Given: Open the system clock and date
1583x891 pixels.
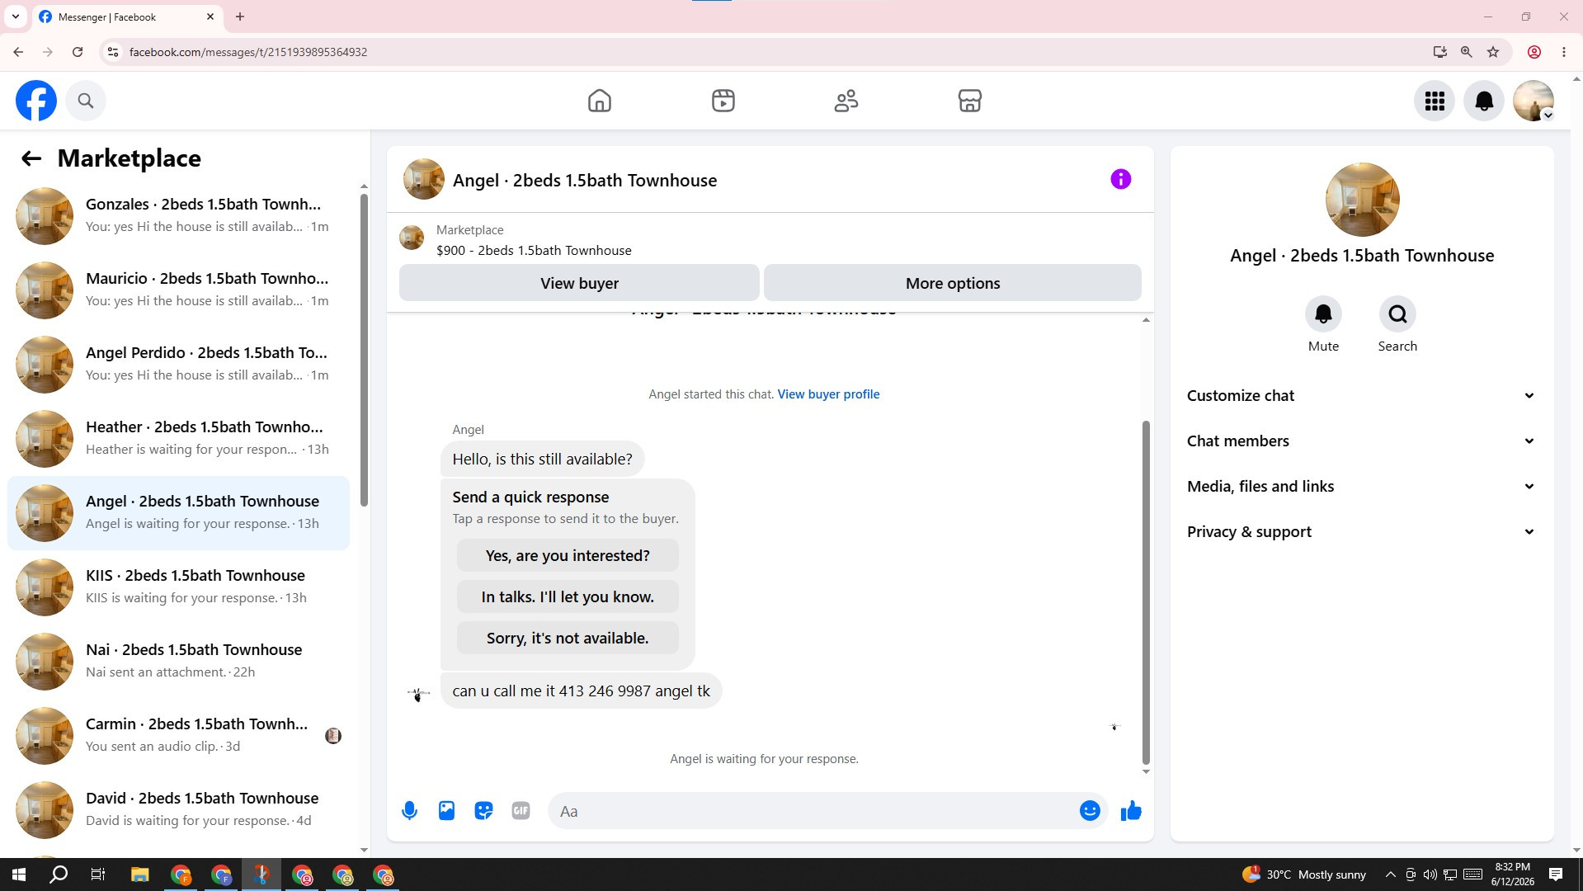Looking at the screenshot, I should click(1512, 874).
